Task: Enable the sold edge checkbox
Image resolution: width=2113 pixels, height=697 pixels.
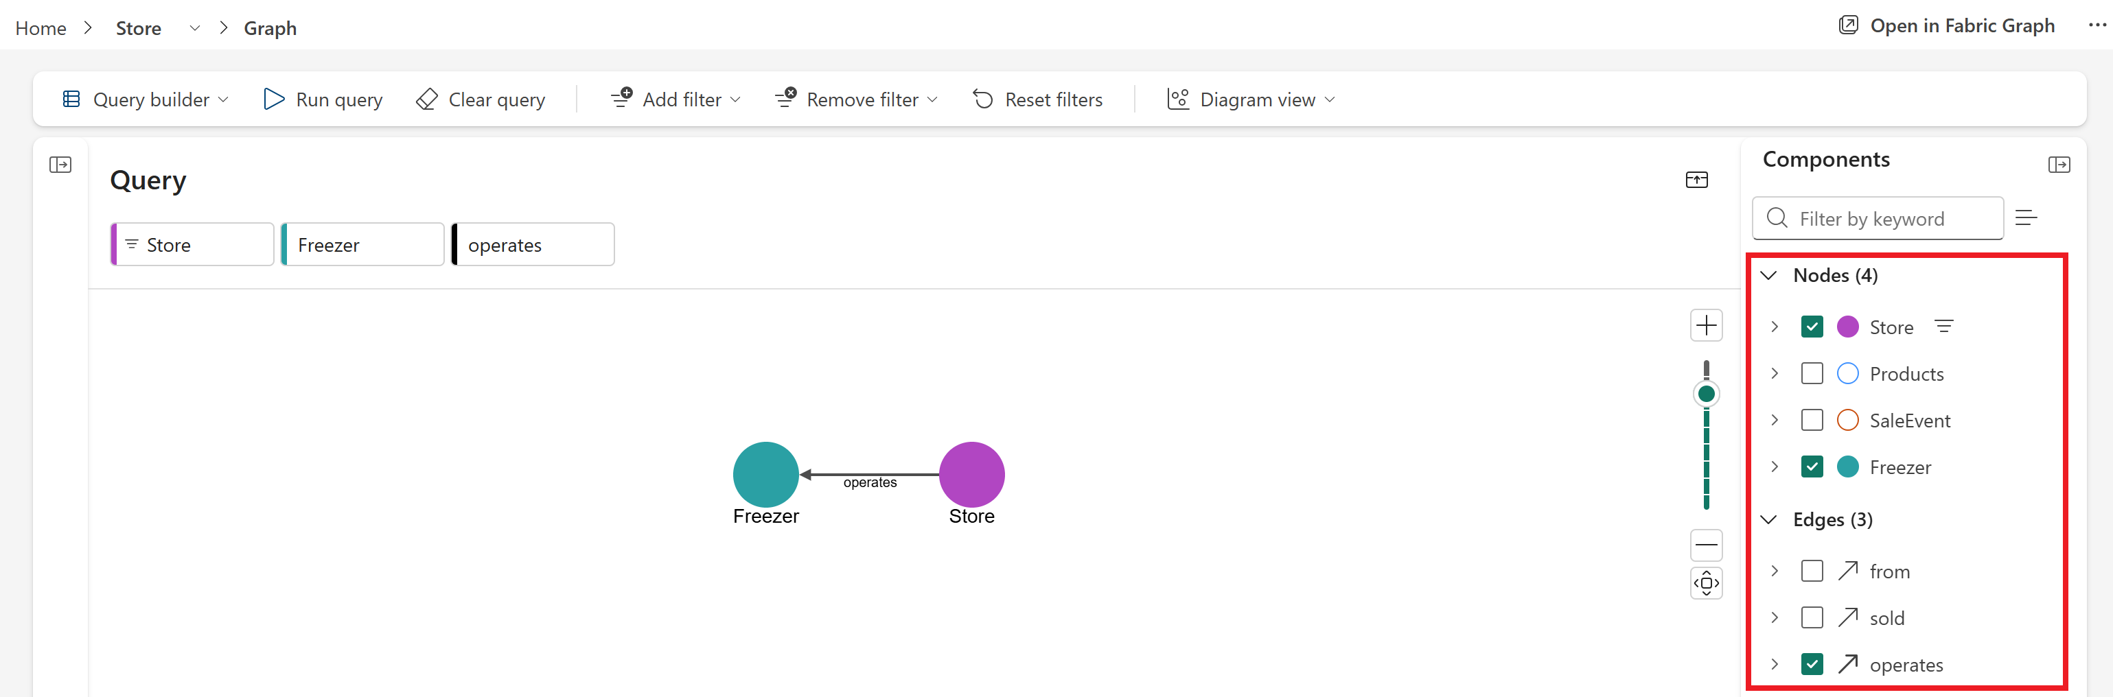Action: pyautogui.click(x=1812, y=617)
